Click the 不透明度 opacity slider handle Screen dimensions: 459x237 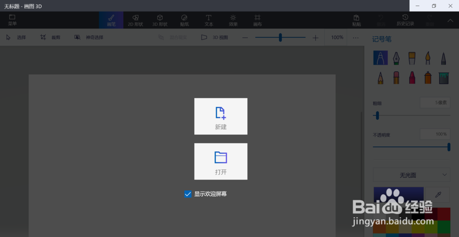[449, 147]
